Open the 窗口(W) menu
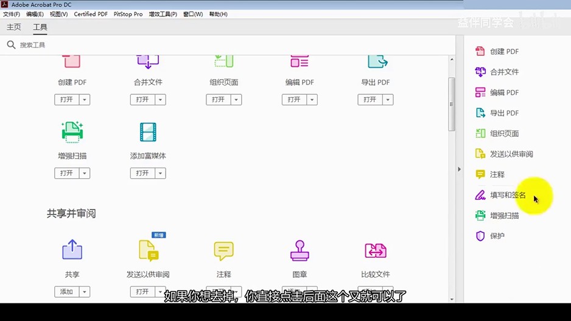 point(193,14)
